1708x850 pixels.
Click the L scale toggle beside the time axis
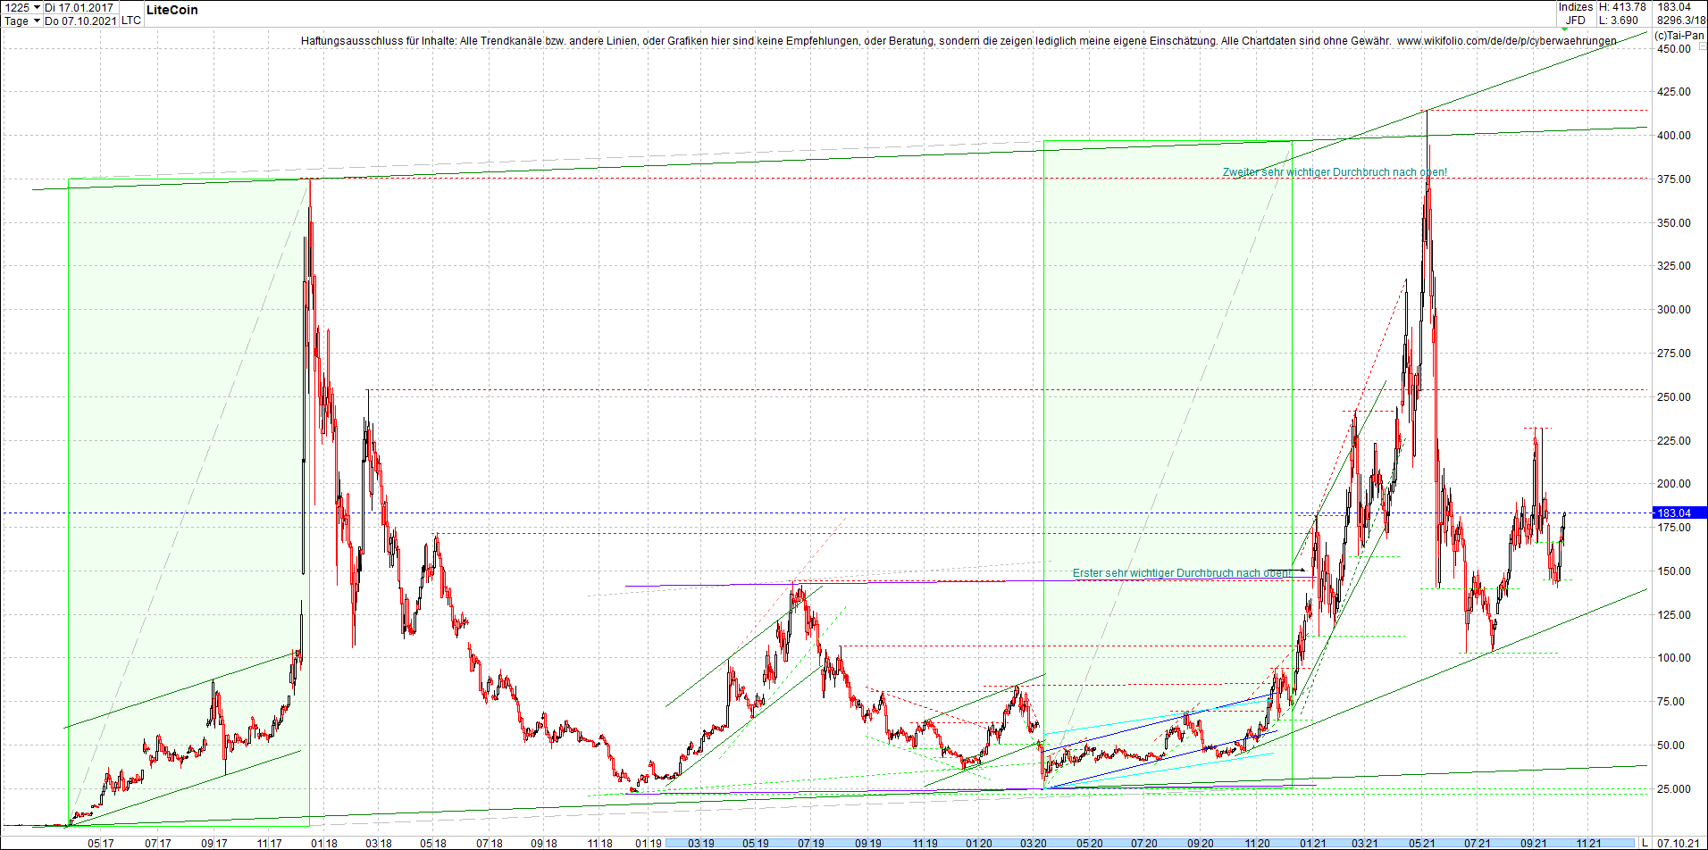pos(1645,843)
